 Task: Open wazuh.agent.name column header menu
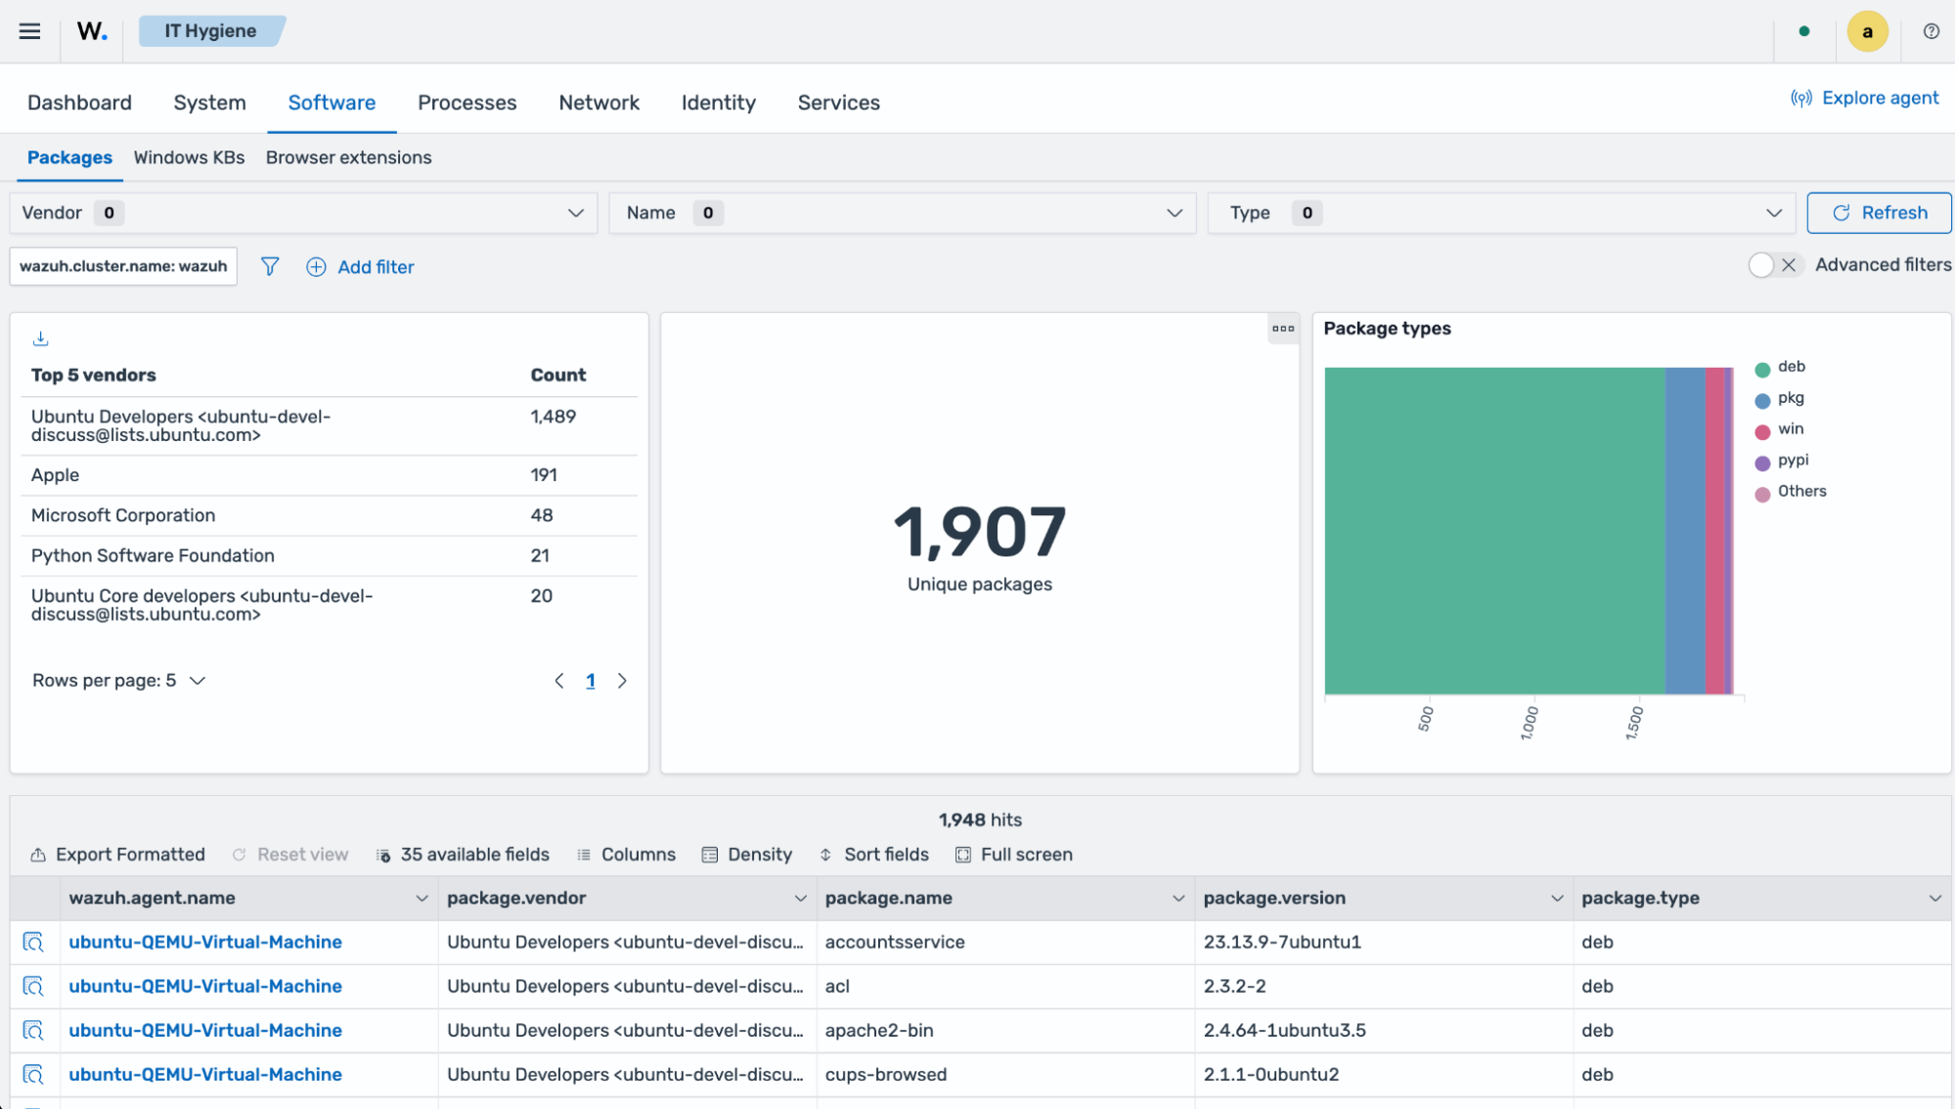(422, 898)
